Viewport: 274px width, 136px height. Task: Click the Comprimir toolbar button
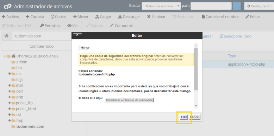pyautogui.click(x=122, y=26)
